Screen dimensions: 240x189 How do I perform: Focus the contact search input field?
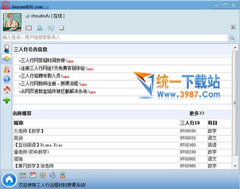(115, 38)
